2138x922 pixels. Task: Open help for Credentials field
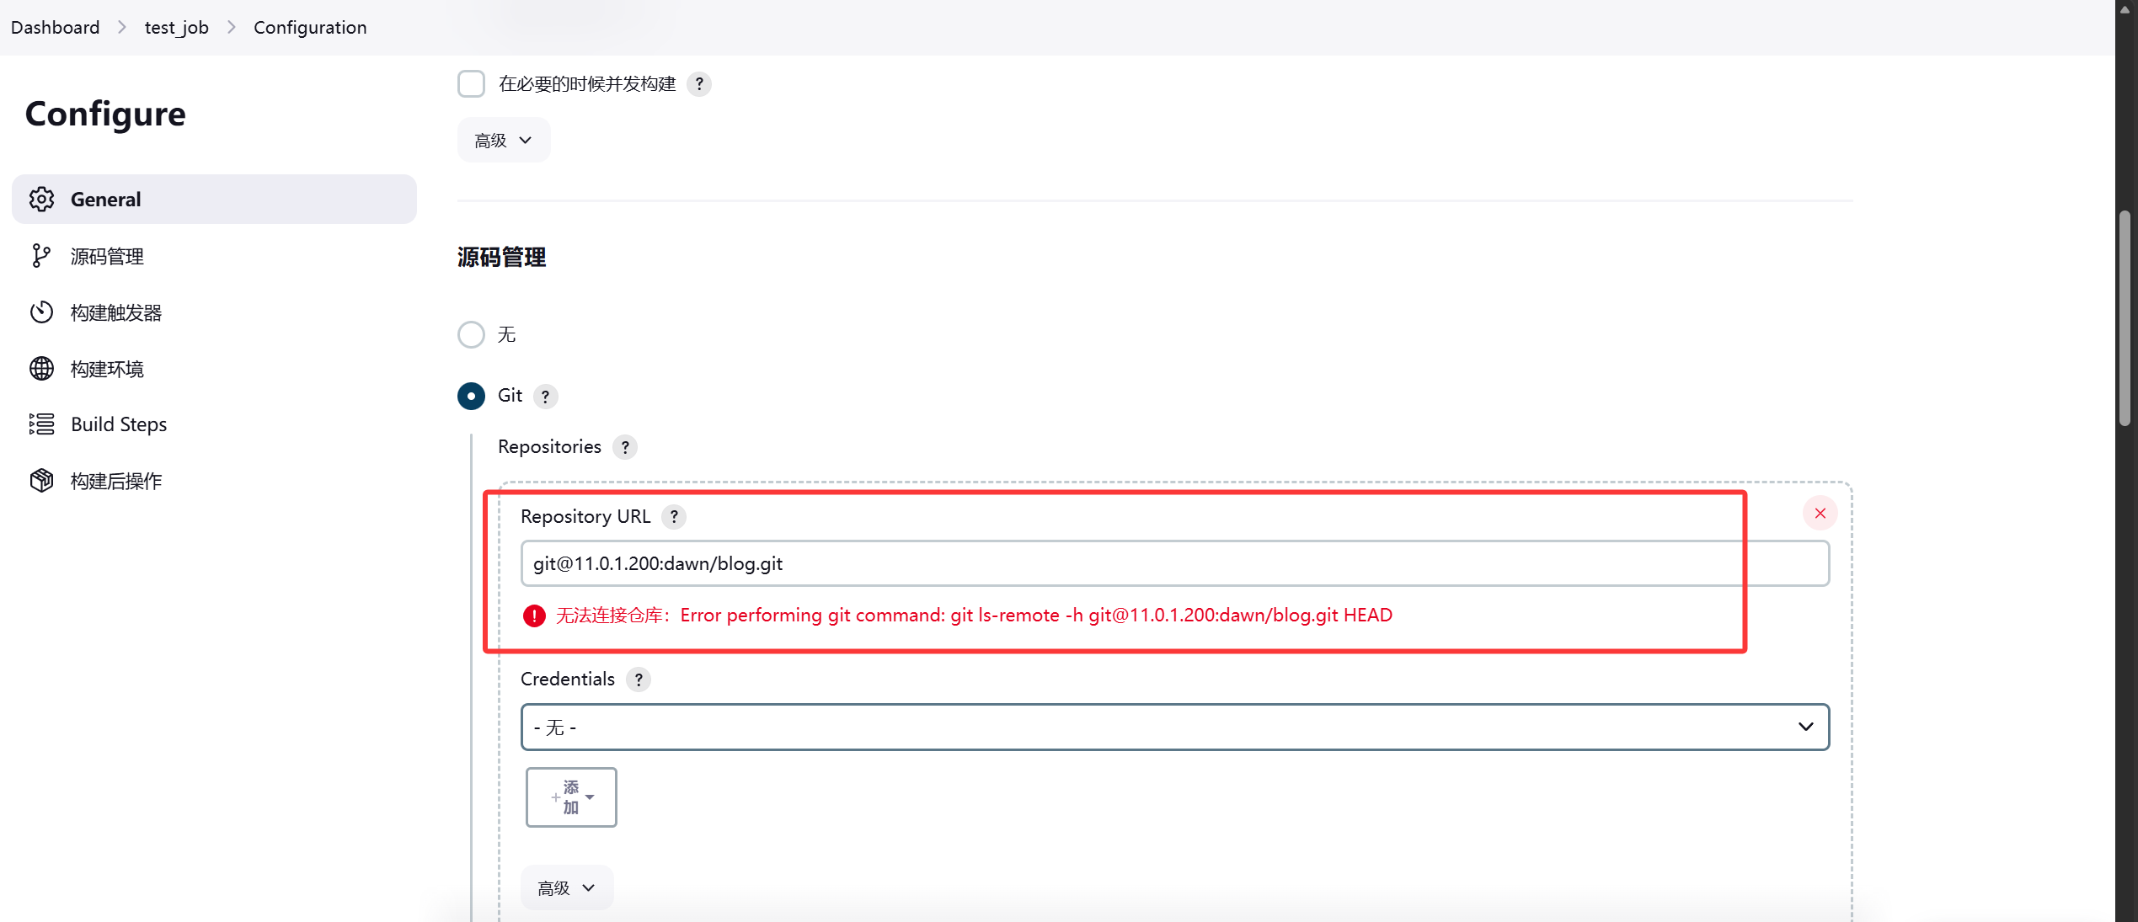[639, 680]
